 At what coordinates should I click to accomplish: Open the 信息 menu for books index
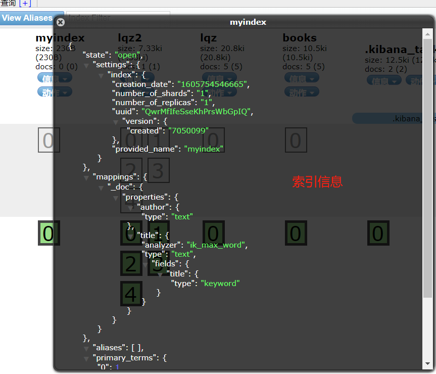pos(302,78)
